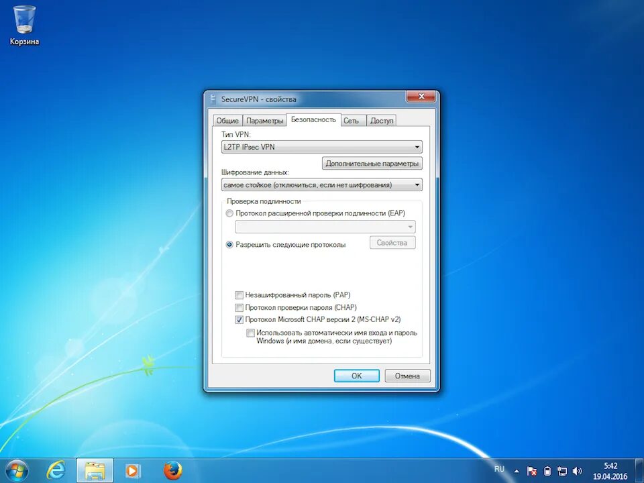Confirm with the OK button
The image size is (644, 483).
(356, 376)
